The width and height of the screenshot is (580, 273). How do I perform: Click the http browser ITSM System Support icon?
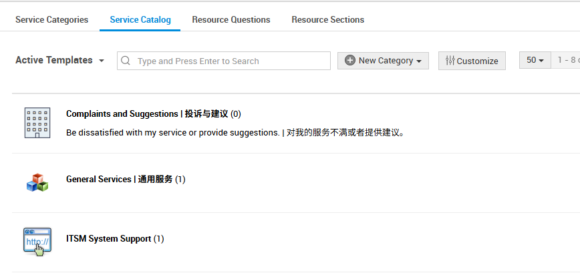coord(37,242)
